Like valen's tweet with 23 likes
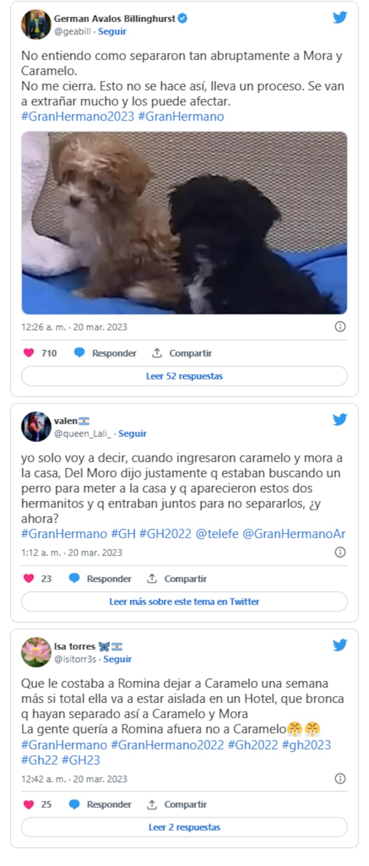Viewport: 369px width, 866px height. click(x=29, y=578)
